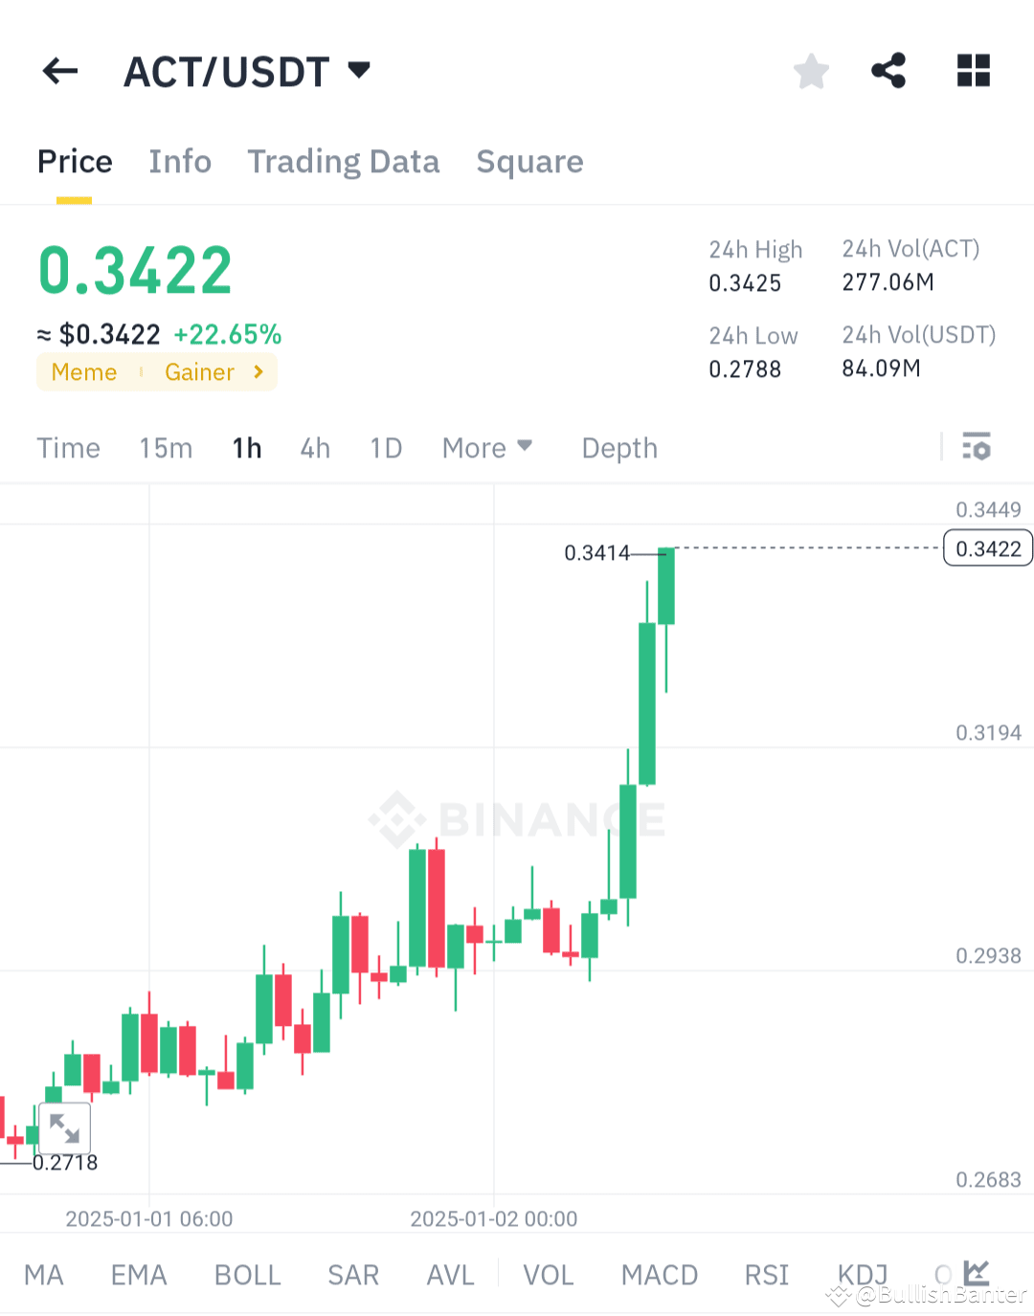Open the share options with the share icon
Screen dimensions: 1034x1316
(888, 70)
